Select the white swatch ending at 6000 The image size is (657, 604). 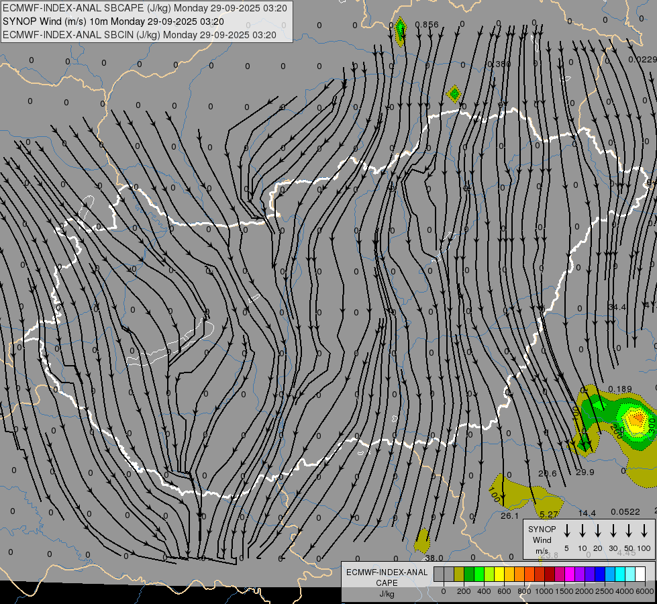pyautogui.click(x=640, y=574)
